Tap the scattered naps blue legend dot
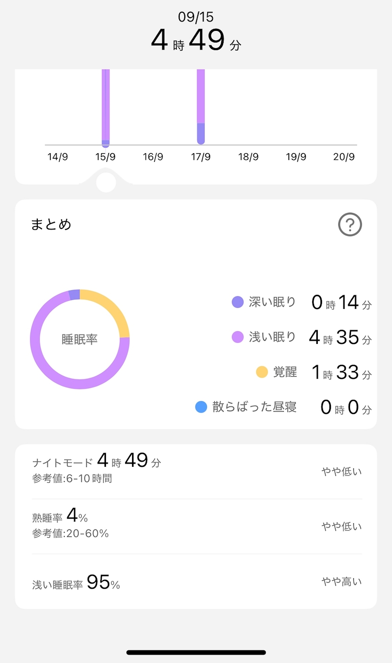 (x=201, y=407)
